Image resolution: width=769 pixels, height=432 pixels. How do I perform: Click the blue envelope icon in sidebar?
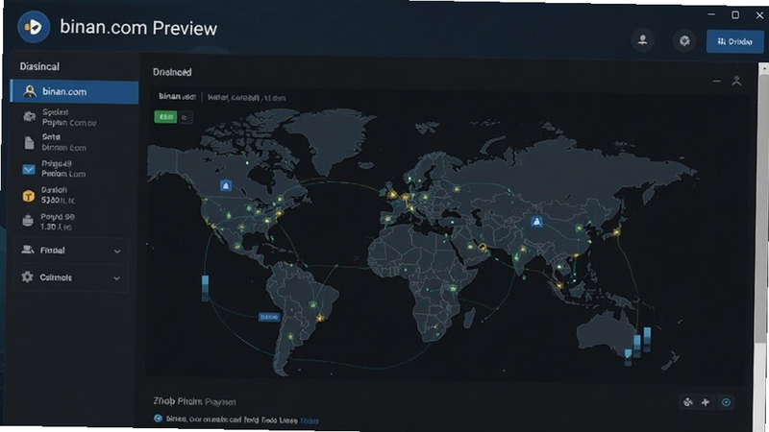click(x=29, y=170)
